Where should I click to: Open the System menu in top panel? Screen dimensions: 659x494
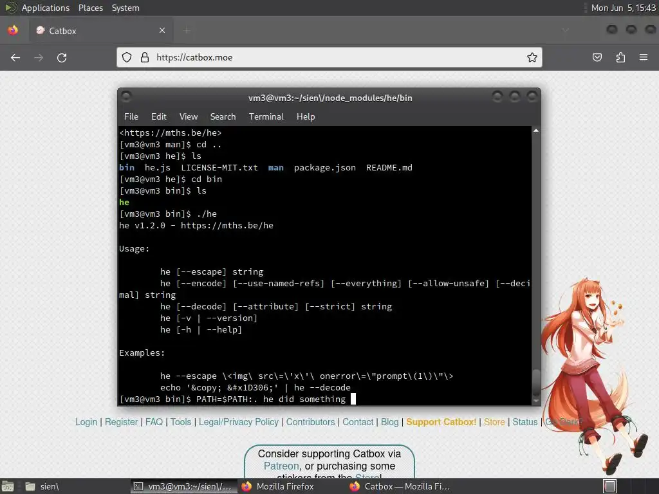point(125,8)
